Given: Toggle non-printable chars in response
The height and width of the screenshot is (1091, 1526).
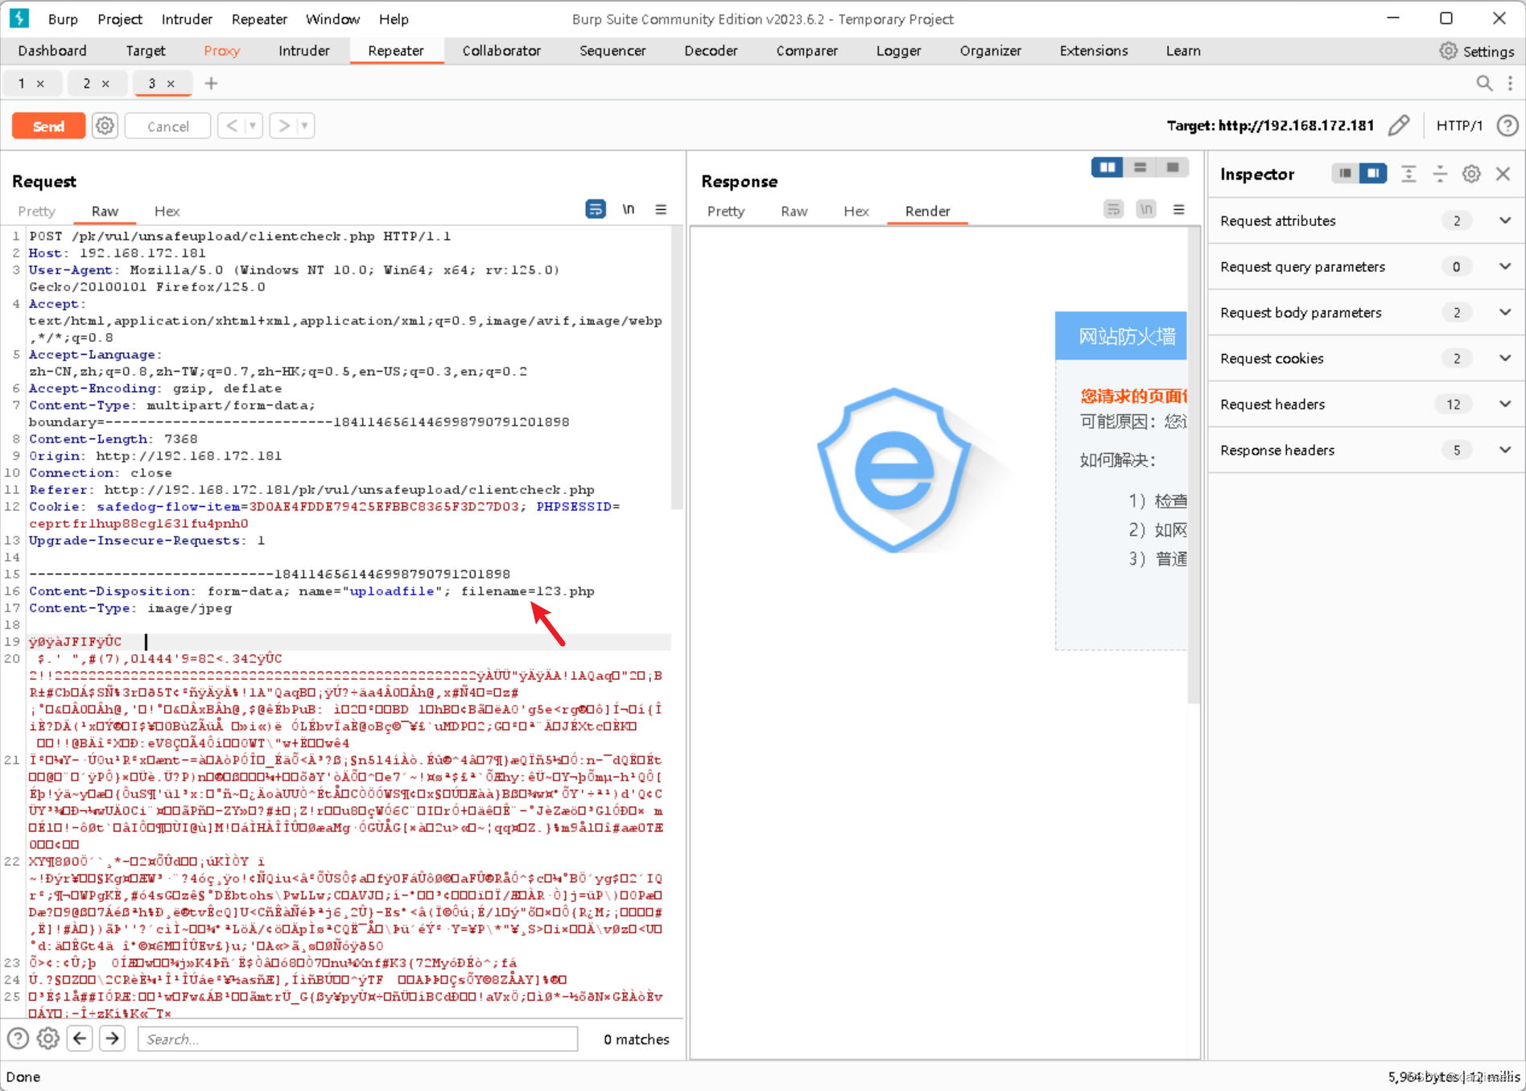Looking at the screenshot, I should 1146,209.
